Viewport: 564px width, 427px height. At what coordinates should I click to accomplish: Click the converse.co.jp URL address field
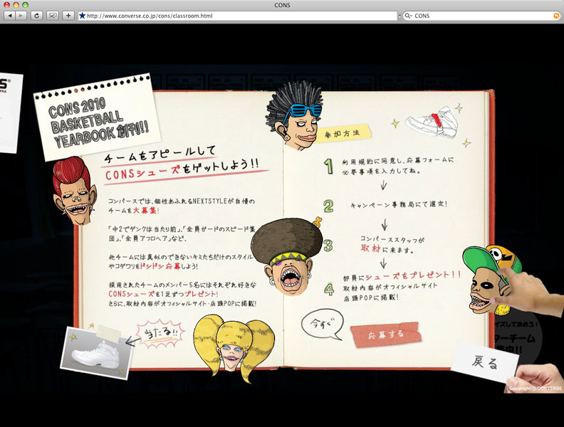[x=235, y=15]
